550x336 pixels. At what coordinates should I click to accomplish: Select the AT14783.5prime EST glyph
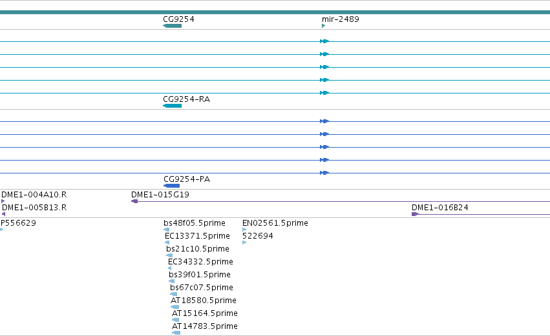click(x=176, y=333)
